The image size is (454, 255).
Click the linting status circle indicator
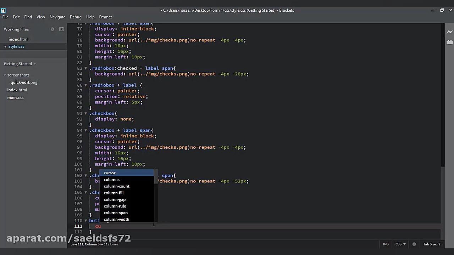pos(414,244)
